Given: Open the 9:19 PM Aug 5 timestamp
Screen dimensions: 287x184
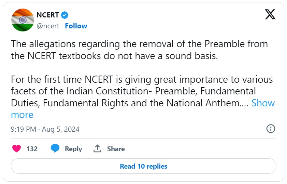Looking at the screenshot, I should 45,129.
